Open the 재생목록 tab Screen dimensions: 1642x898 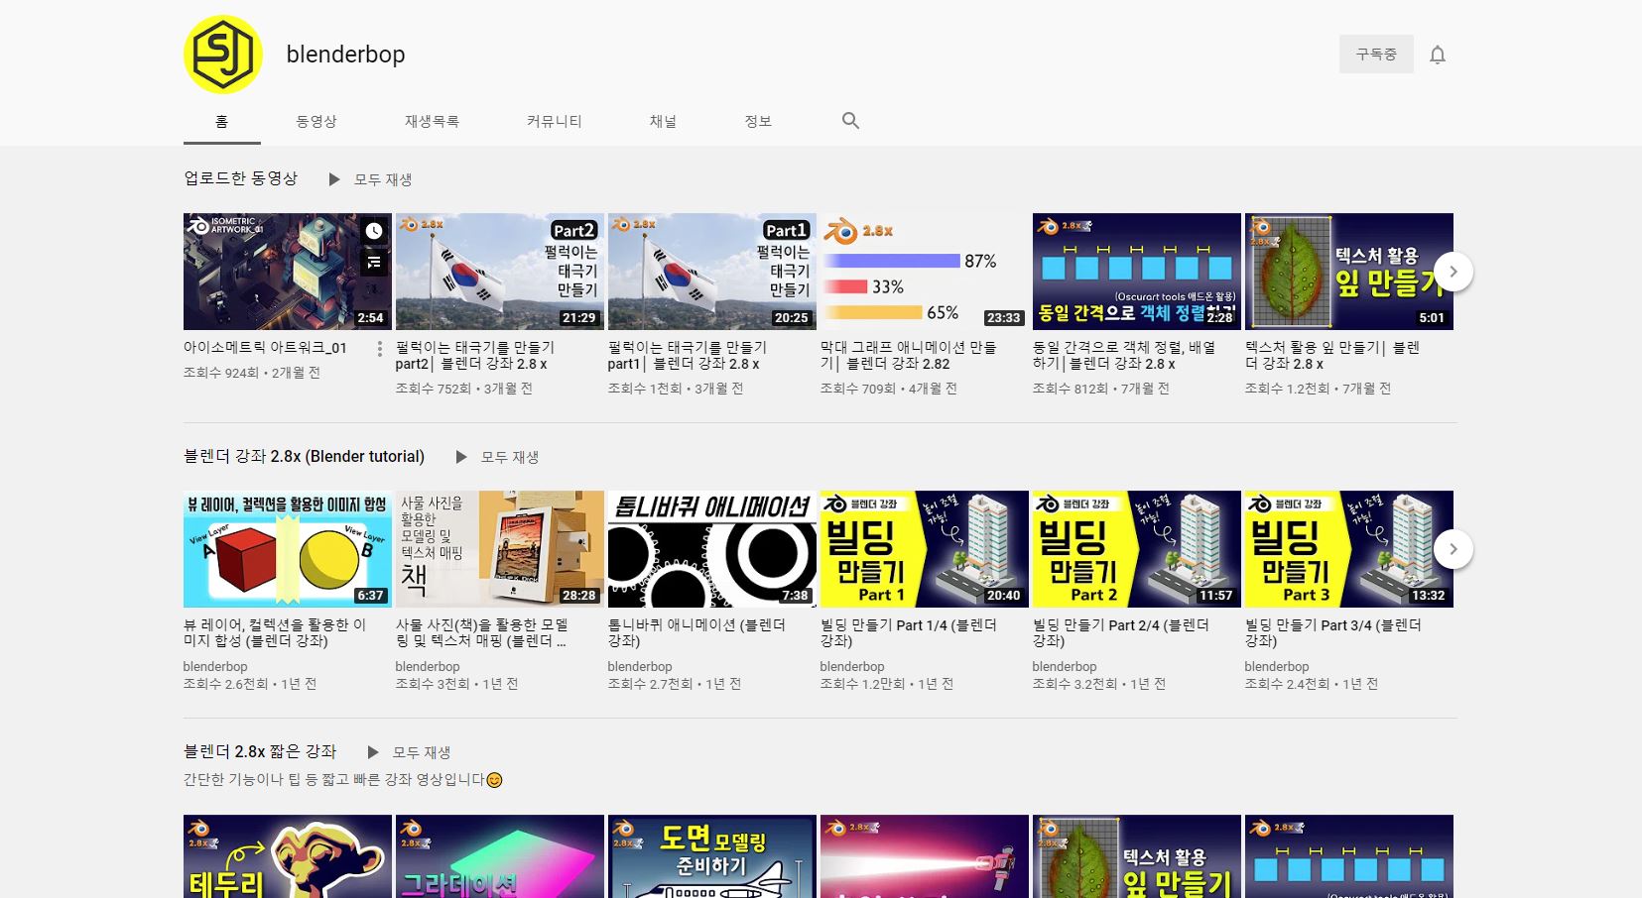pos(432,121)
